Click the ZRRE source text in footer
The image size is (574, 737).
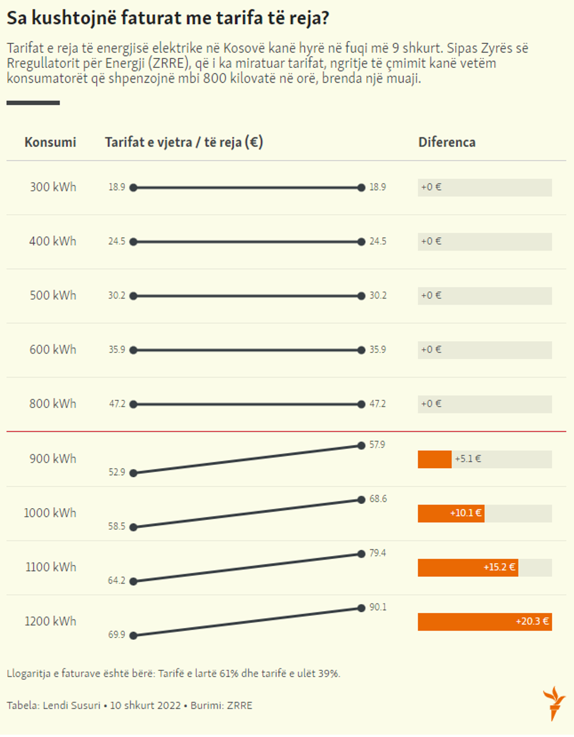pos(240,705)
